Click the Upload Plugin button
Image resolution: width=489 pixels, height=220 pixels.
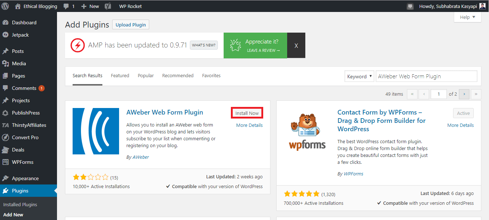pyautogui.click(x=130, y=24)
